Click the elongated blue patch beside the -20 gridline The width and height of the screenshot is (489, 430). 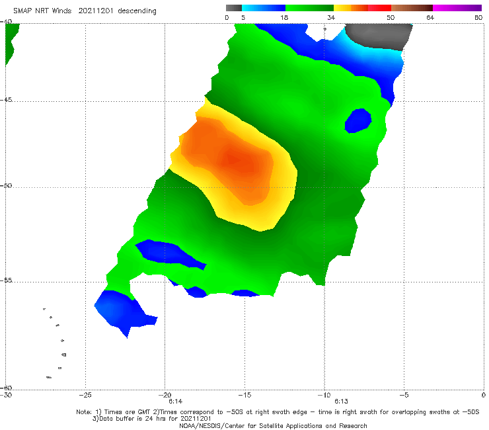tap(170, 254)
